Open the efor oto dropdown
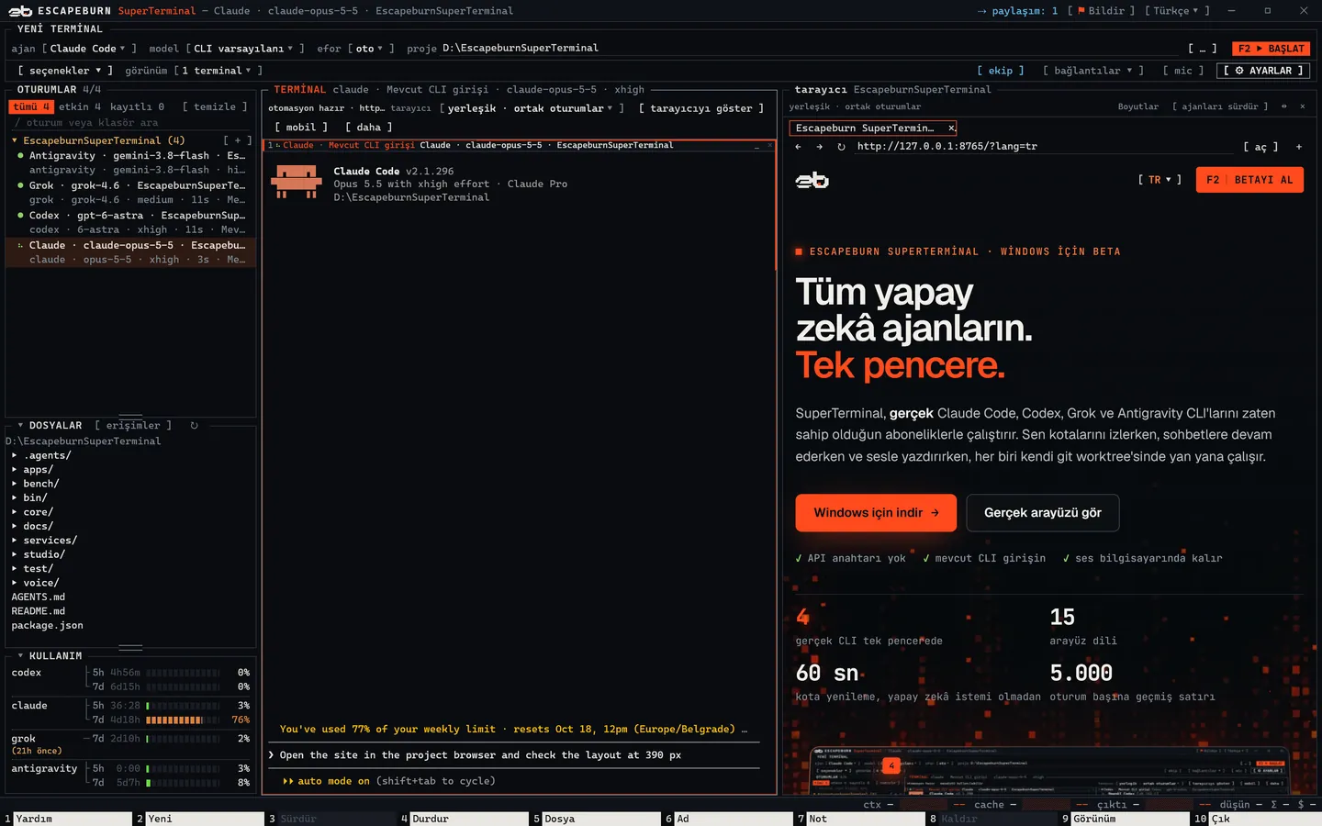Screen dimensions: 1322x826 click(370, 49)
